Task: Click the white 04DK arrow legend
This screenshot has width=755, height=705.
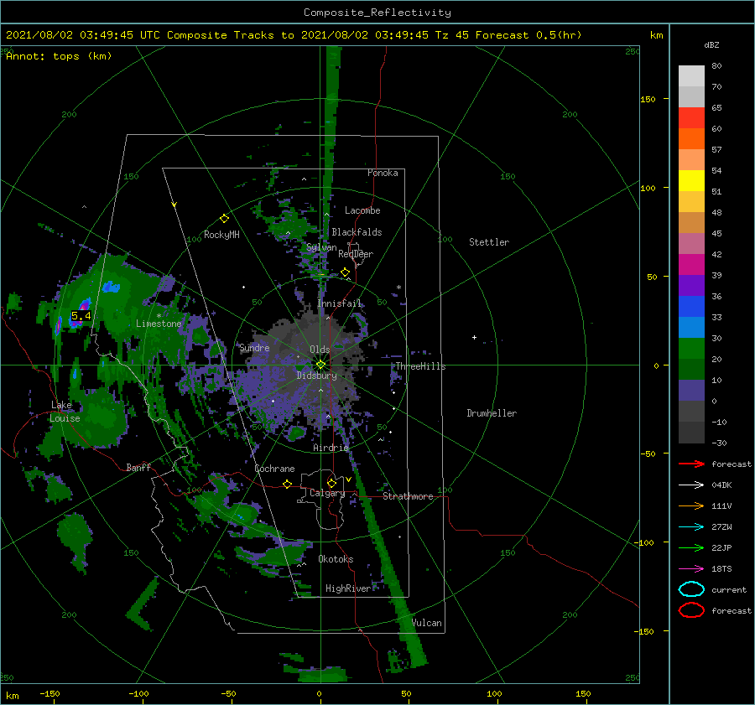Action: 691,485
